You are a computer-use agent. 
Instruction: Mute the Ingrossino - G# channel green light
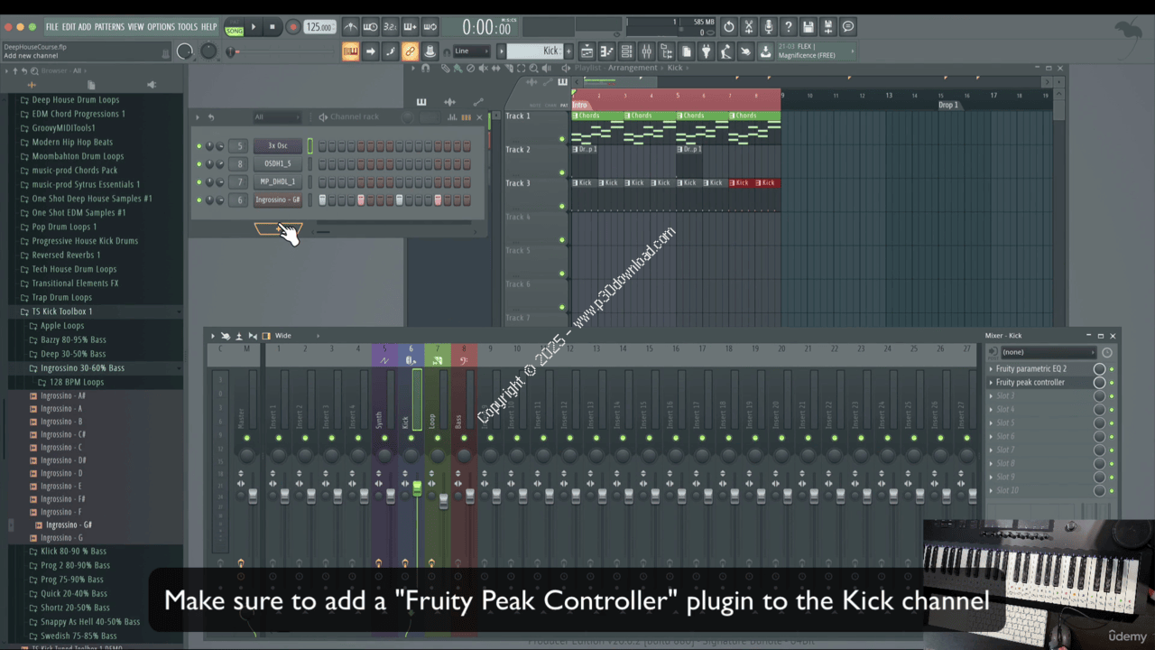[x=199, y=200]
